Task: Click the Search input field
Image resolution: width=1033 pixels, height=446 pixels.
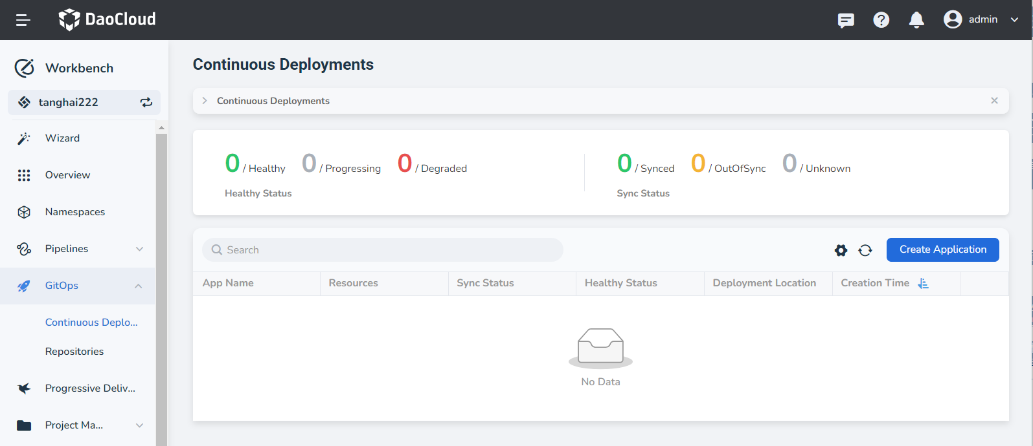Action: click(389, 250)
